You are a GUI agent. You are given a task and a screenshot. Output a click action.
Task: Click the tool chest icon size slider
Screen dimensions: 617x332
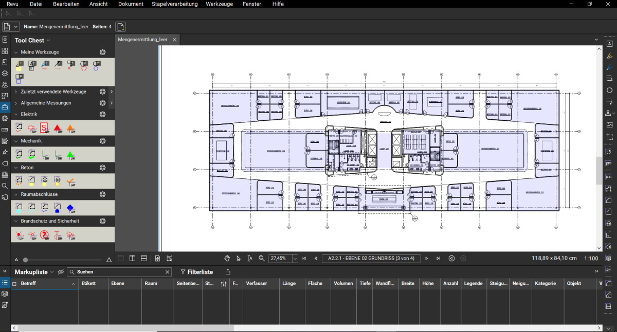26,260
